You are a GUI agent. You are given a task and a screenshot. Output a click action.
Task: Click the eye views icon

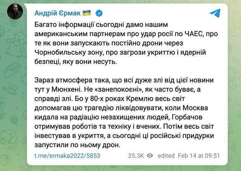point(150,155)
